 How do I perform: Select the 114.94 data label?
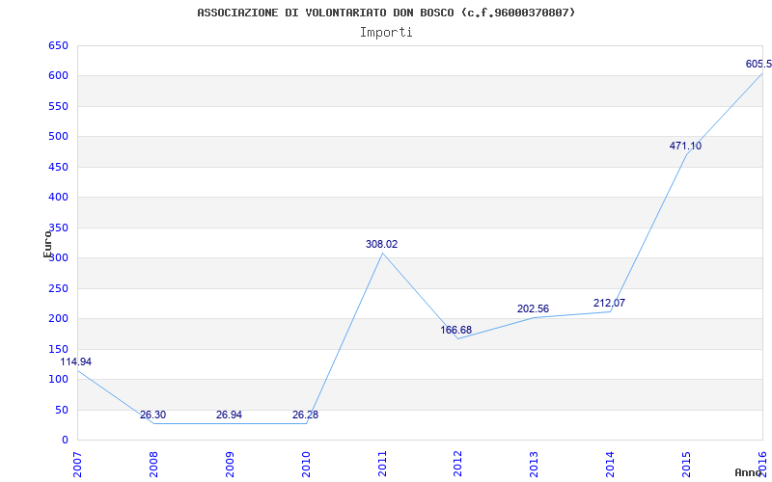tap(76, 362)
